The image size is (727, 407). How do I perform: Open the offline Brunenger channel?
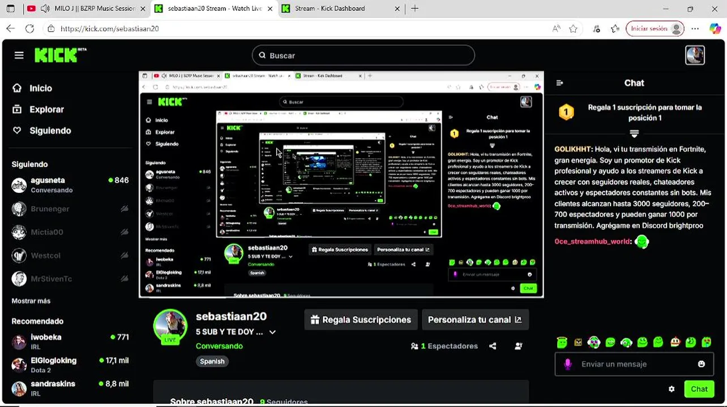tap(71, 209)
